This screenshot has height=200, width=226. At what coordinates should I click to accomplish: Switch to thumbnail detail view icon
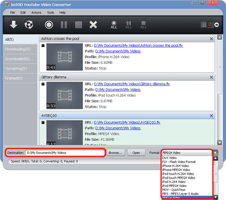[x=210, y=25]
